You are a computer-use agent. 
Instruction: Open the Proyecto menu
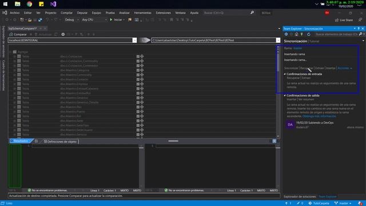point(51,13)
